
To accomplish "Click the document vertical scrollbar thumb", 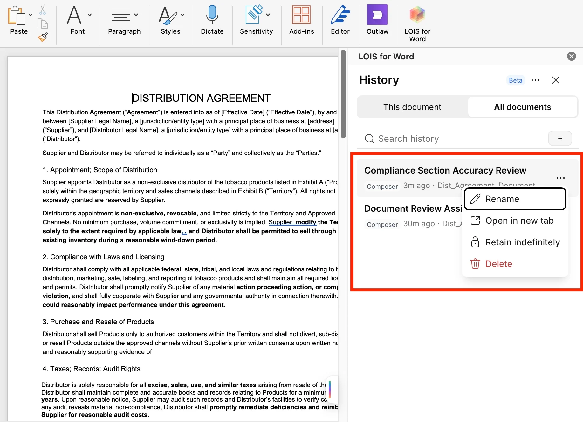I will 343,94.
